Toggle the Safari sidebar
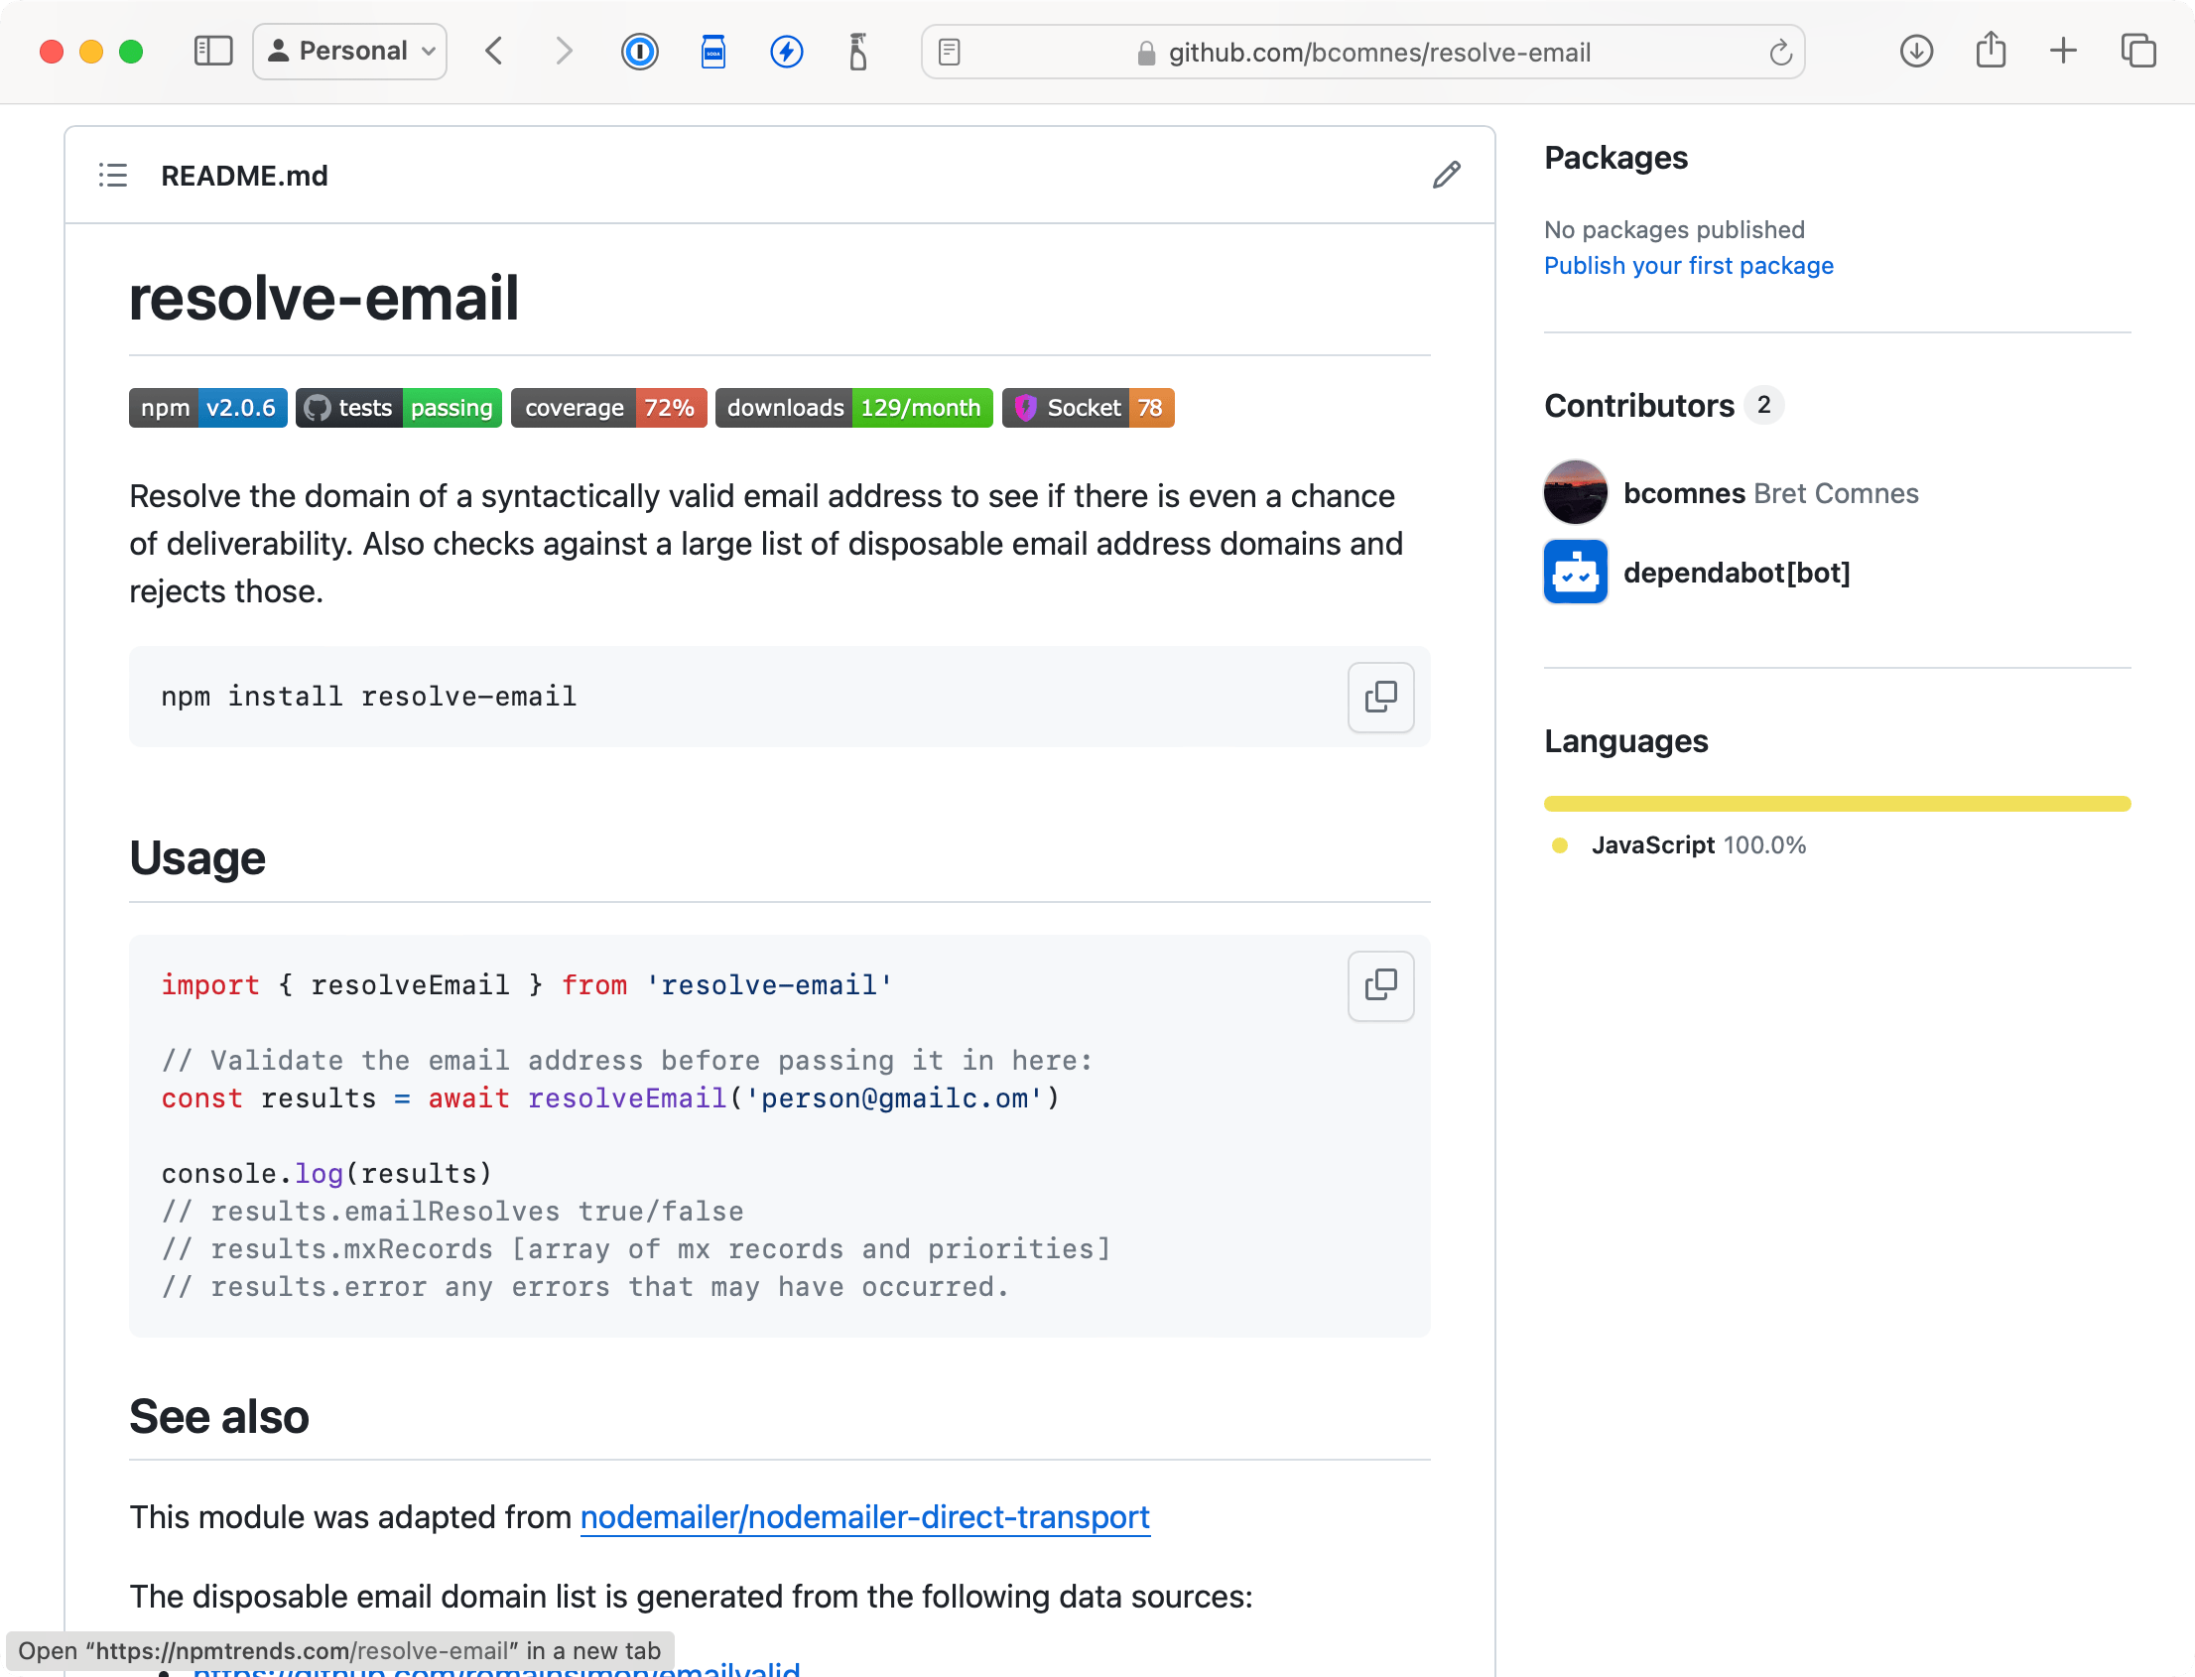 pos(212,51)
